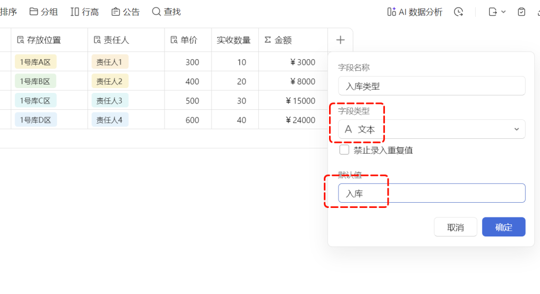Viewport: 540px width, 294px height.
Task: Click the 责任人2 tag
Action: click(x=110, y=81)
